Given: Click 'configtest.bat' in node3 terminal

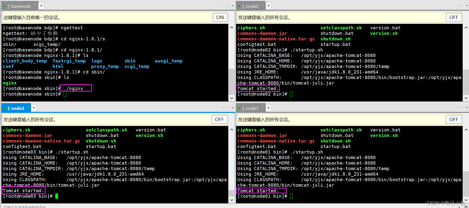Looking at the screenshot, I should [x=22, y=147].
